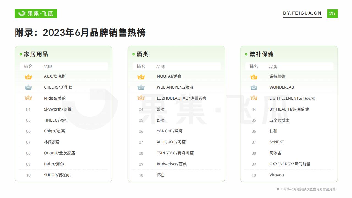Click the 果集·飞瓜 logo badge

(x=36, y=13)
